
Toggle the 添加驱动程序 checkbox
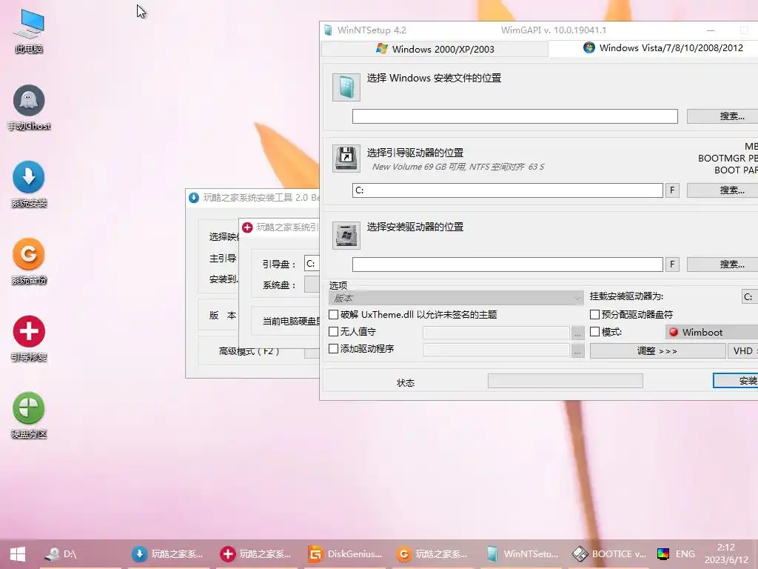tap(334, 348)
